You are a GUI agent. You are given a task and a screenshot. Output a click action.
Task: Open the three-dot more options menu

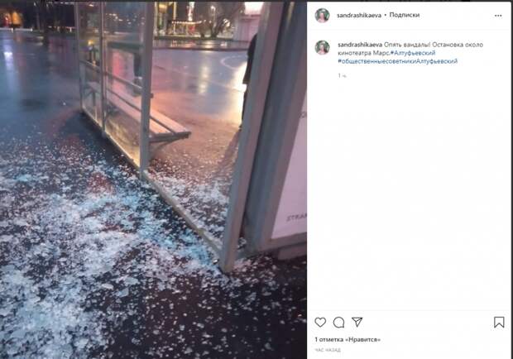point(498,16)
